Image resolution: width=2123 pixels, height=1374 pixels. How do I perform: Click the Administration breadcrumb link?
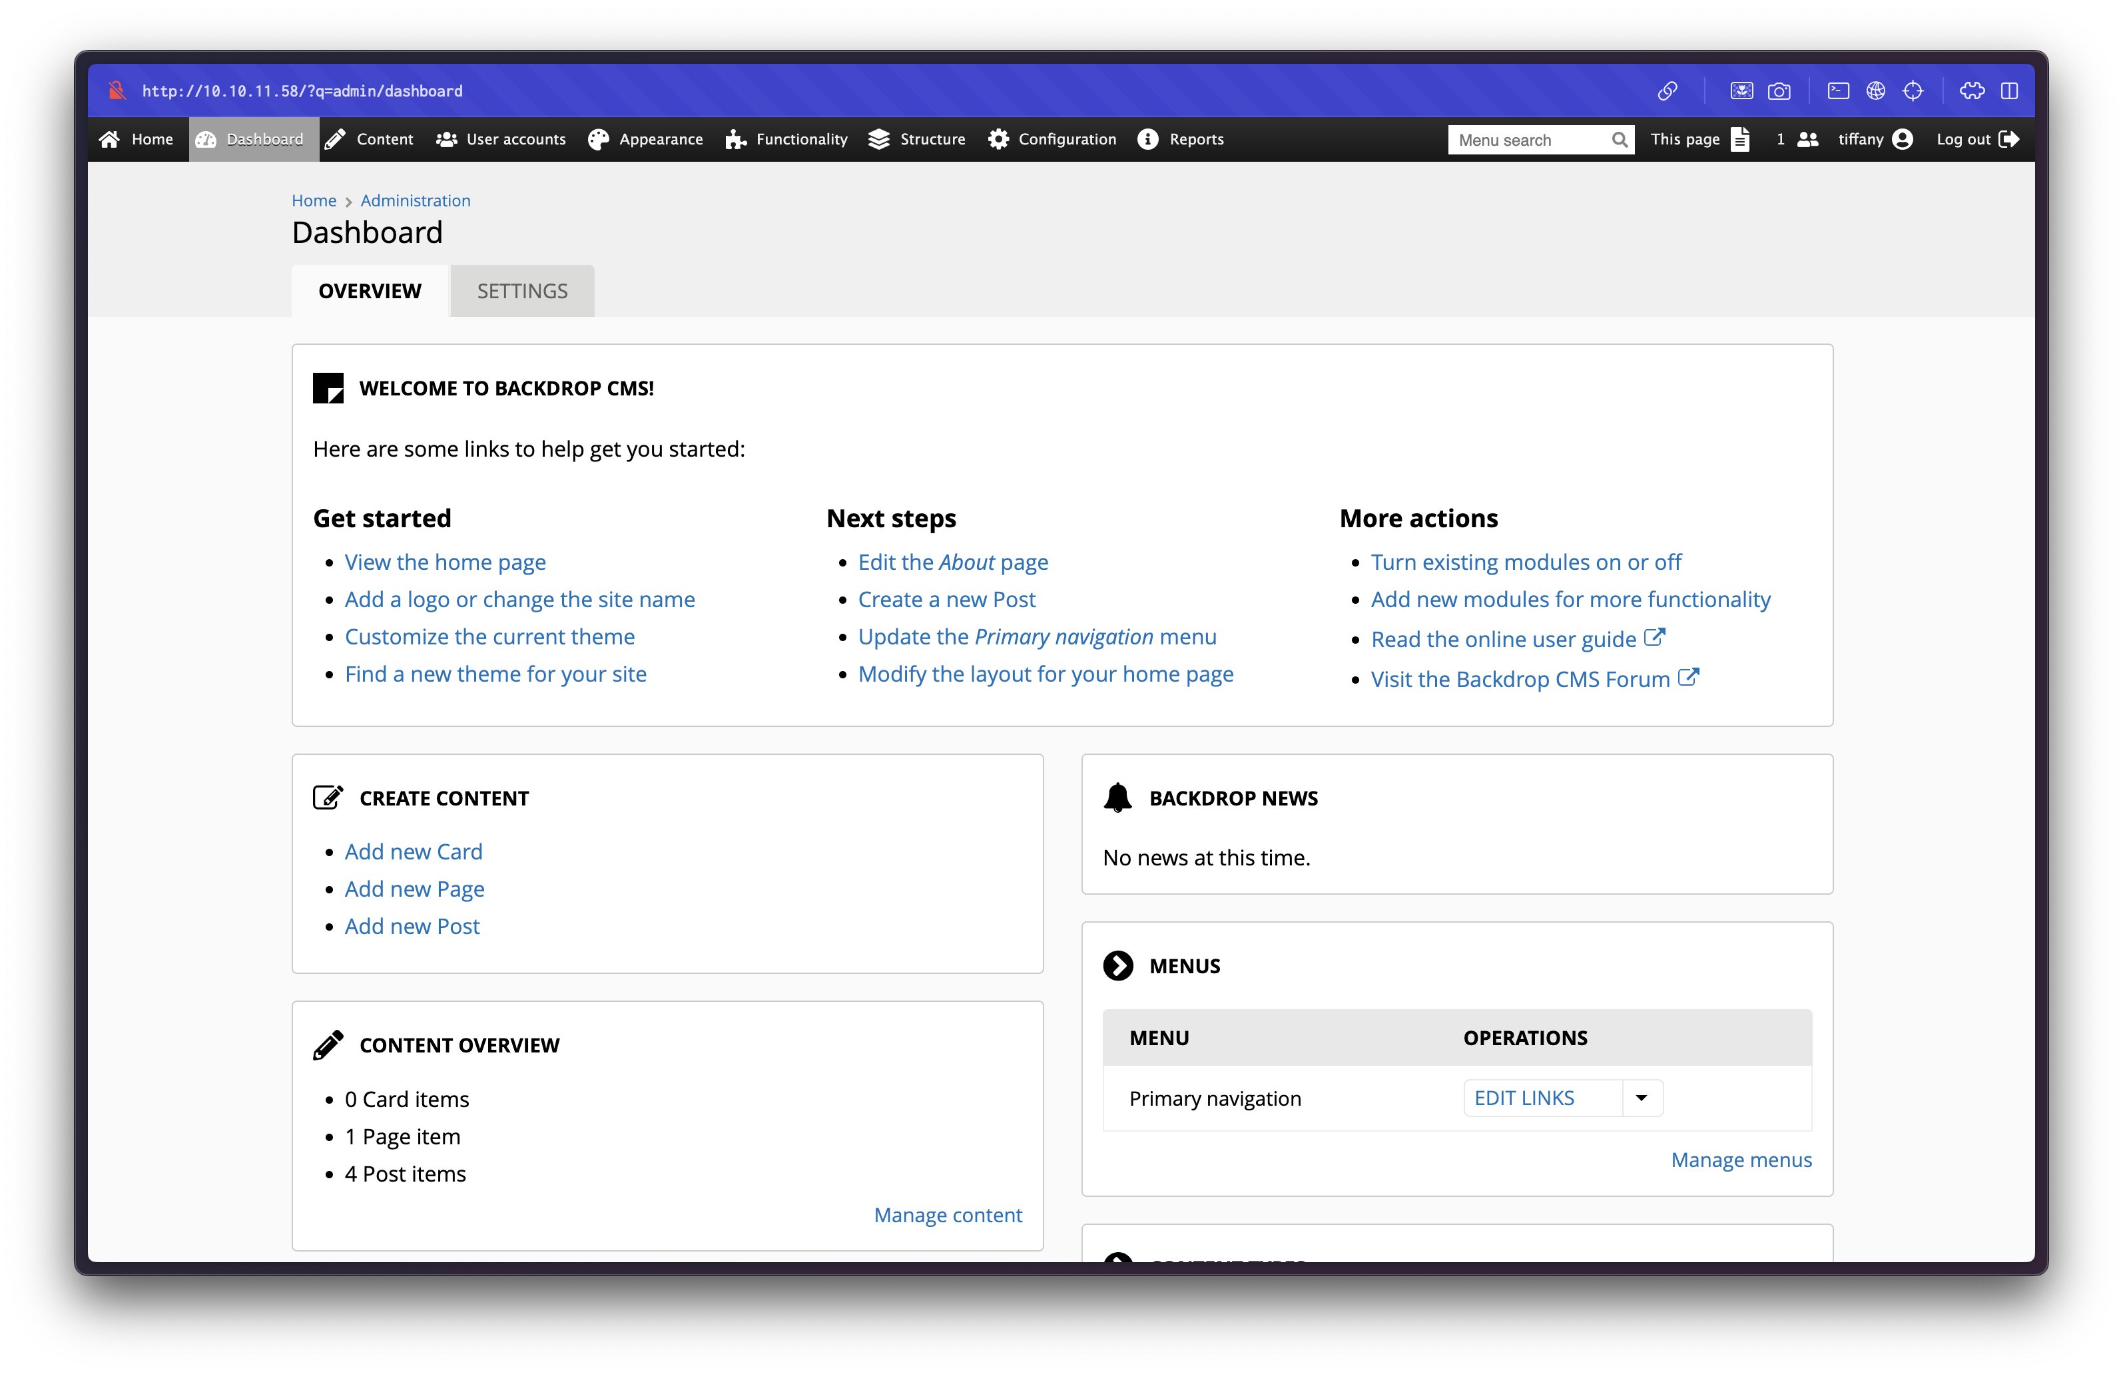click(x=415, y=200)
